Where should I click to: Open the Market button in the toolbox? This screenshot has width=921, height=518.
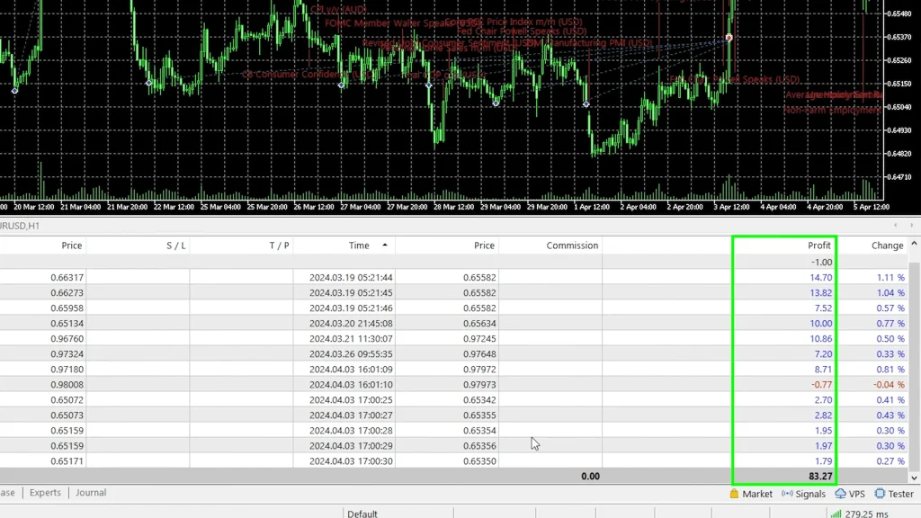751,494
